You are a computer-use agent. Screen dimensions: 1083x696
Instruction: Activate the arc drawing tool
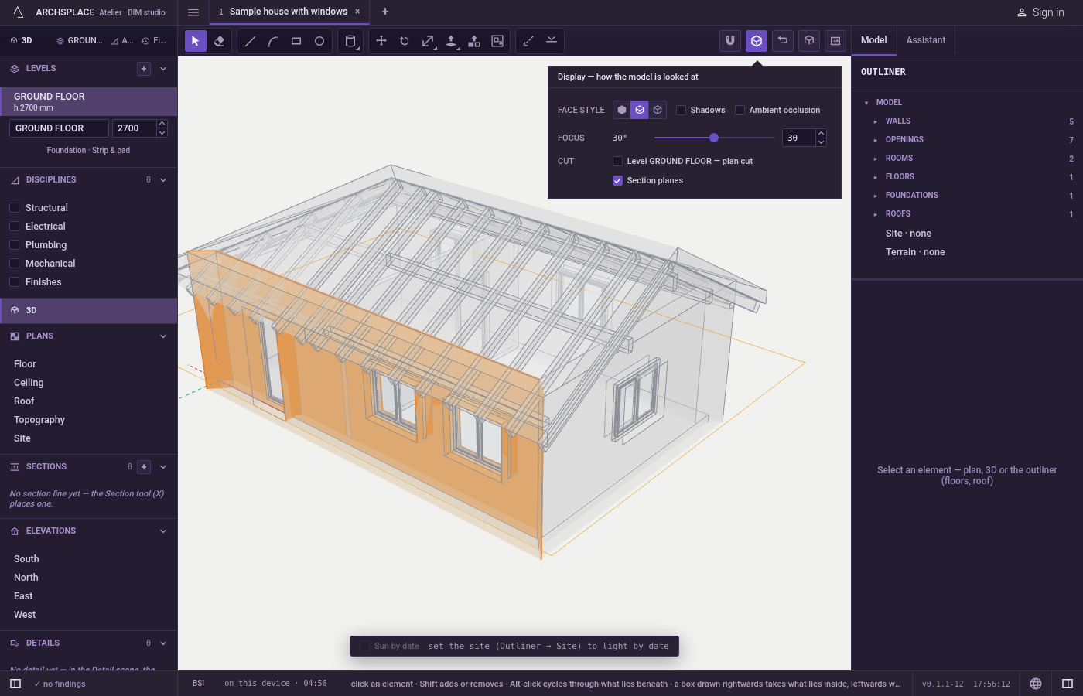click(x=273, y=41)
